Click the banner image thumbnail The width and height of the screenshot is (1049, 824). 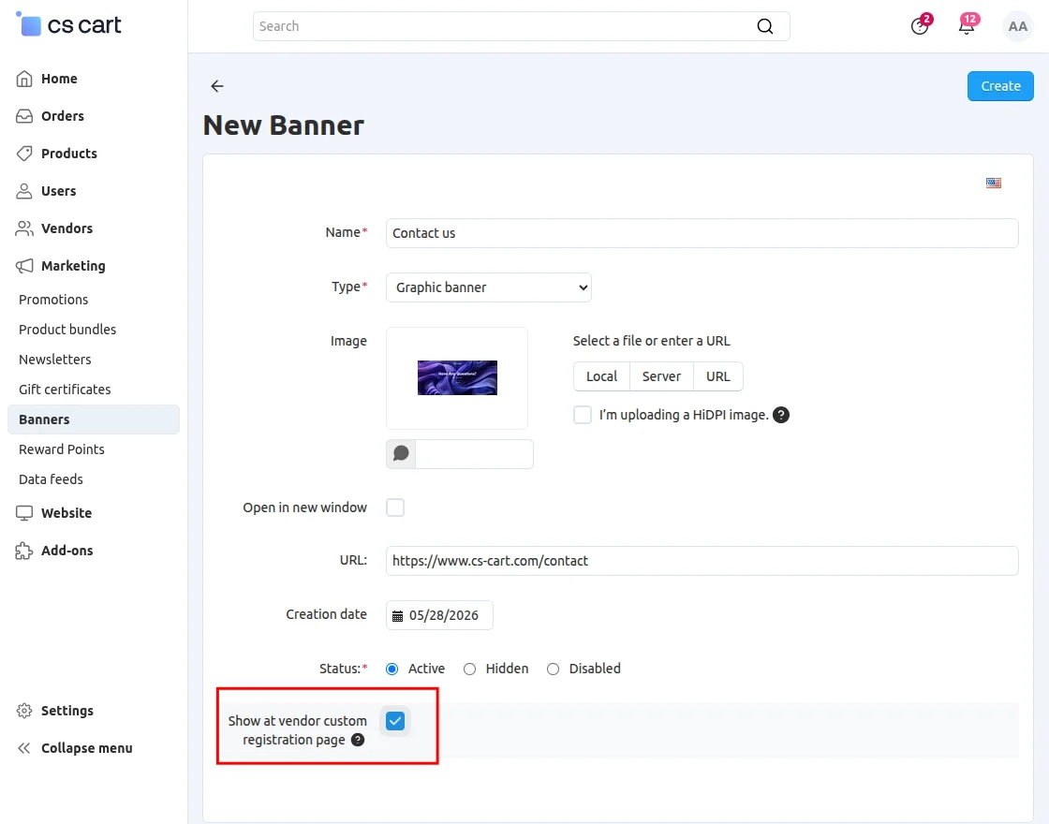[457, 378]
